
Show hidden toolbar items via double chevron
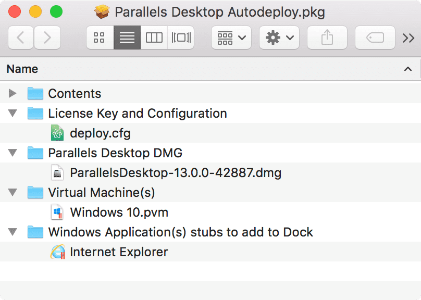[408, 38]
